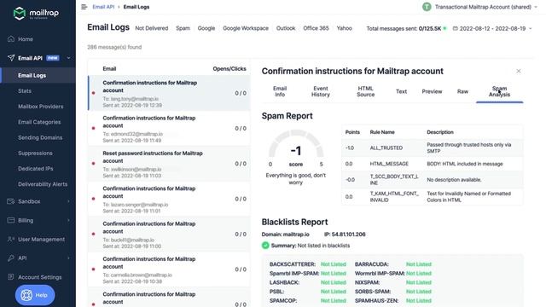Click the ALL_TRUSTED rule name
Viewport: 546px width, 307px height.
pos(386,148)
